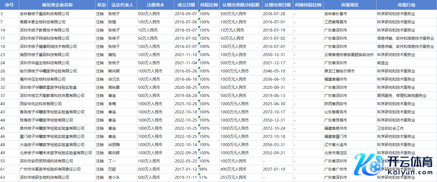Select the 南昌华索生物科技有限公司 cell
Viewport: 437px width, 182px height.
[43, 22]
